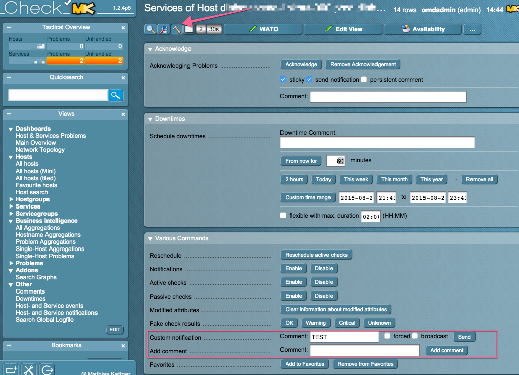Enable persistent comment checkbox

(364, 79)
